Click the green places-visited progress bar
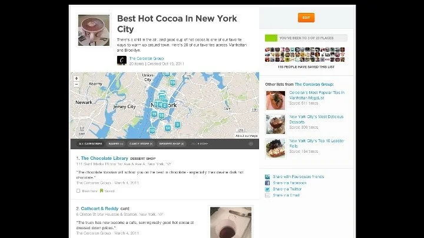 (x=306, y=38)
